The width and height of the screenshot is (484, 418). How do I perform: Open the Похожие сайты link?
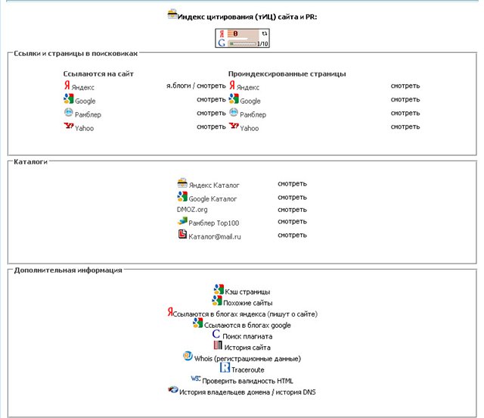click(248, 303)
